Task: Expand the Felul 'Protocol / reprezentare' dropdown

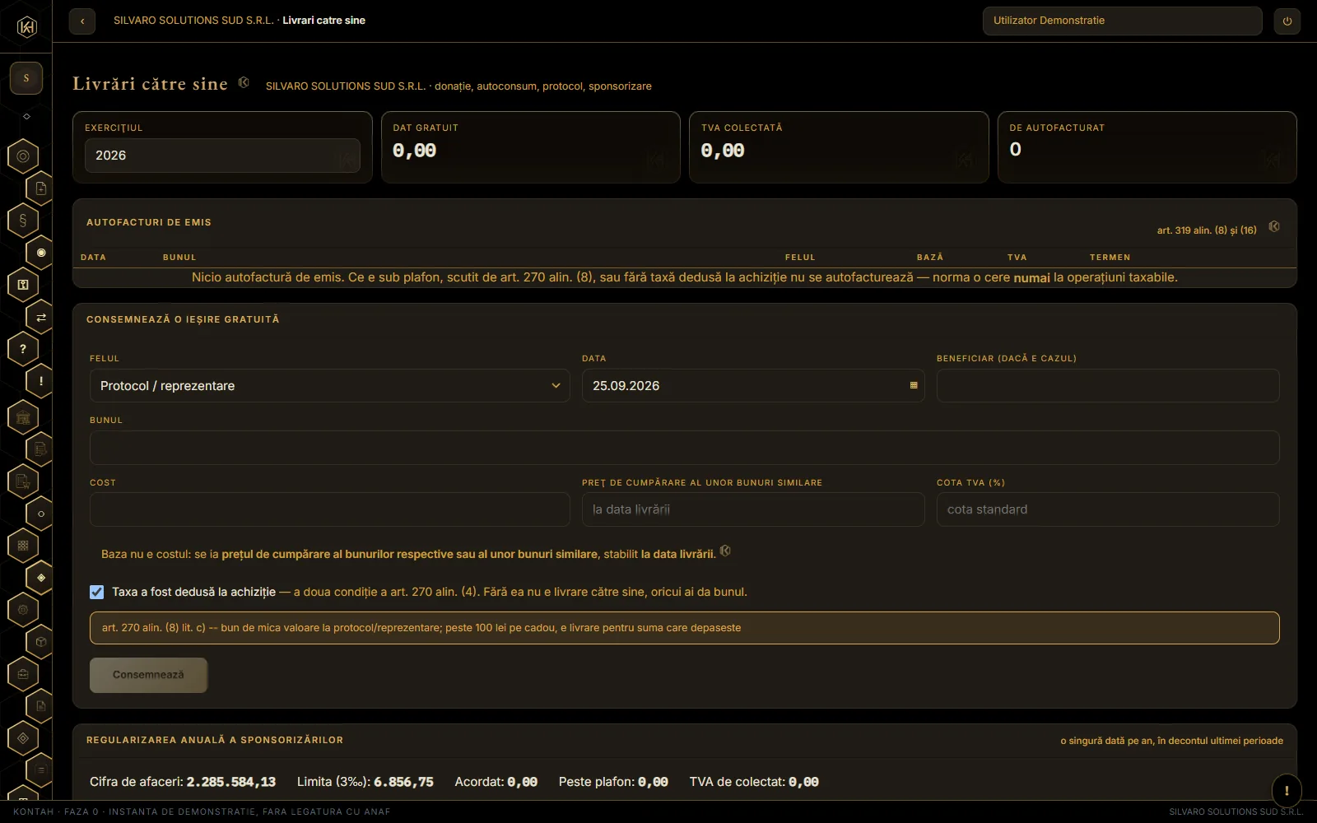Action: pyautogui.click(x=329, y=385)
